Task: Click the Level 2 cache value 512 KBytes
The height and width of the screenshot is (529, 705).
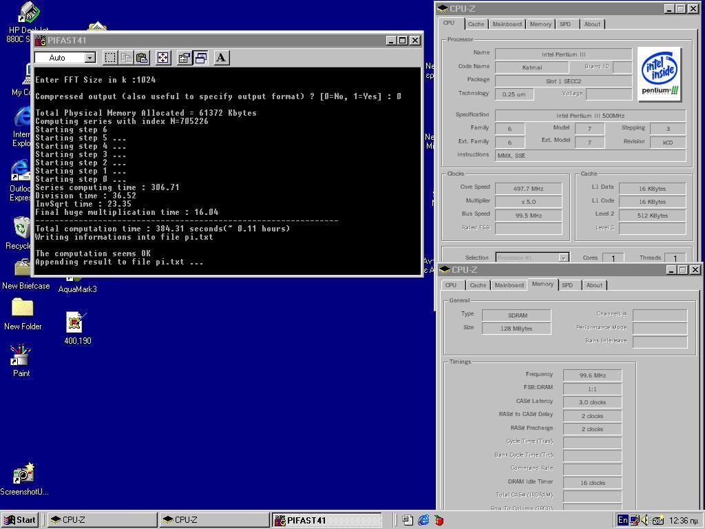Action: [x=653, y=216]
